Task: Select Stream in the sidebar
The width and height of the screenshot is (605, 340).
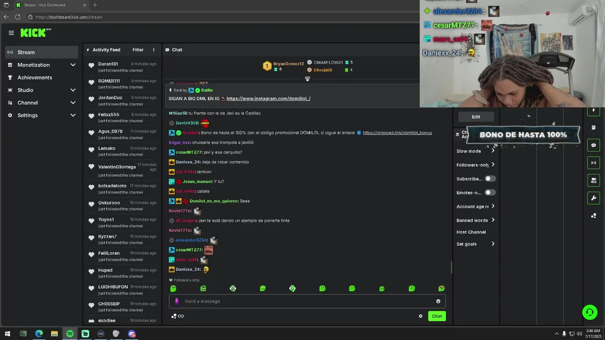Action: pyautogui.click(x=42, y=52)
